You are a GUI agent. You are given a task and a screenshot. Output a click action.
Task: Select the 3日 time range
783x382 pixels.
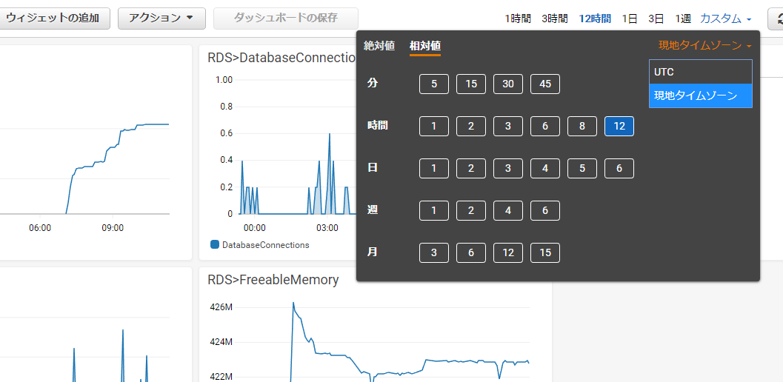click(x=656, y=19)
